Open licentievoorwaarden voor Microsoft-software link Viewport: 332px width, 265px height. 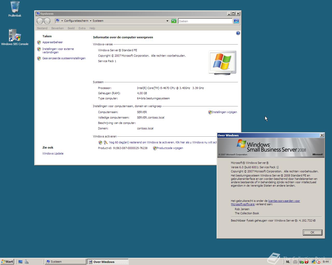coord(265,202)
